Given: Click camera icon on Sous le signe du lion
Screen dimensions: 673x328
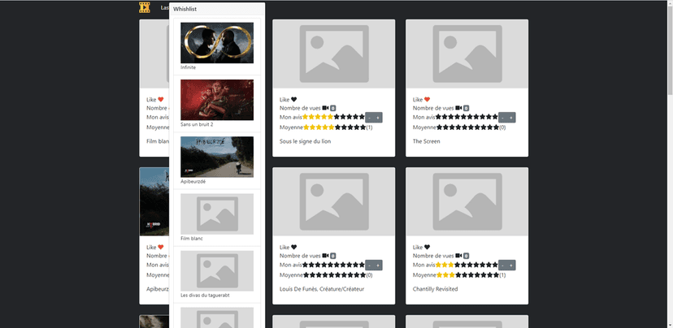Looking at the screenshot, I should [325, 108].
